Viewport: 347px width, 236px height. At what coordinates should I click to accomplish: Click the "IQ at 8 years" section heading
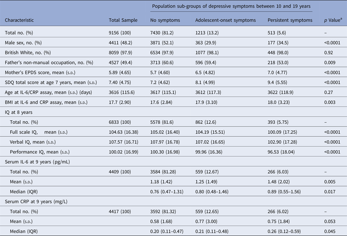coord(19,112)
